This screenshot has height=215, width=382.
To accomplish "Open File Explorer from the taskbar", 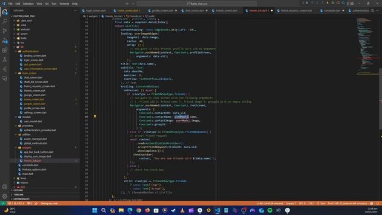I will pos(121,210).
